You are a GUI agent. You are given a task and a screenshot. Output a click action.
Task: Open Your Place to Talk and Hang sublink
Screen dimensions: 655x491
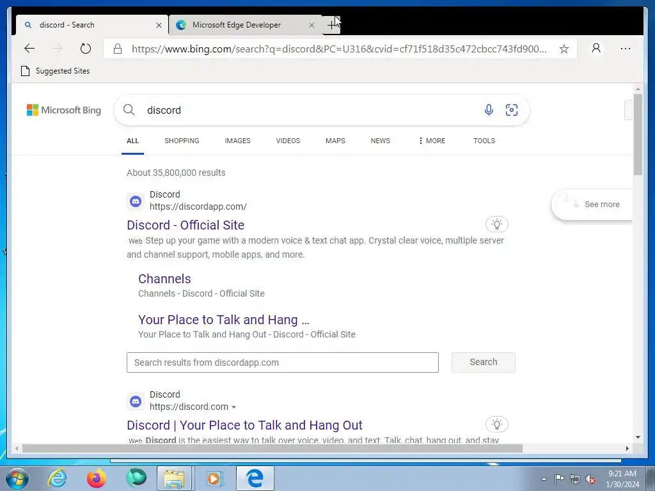tap(224, 320)
